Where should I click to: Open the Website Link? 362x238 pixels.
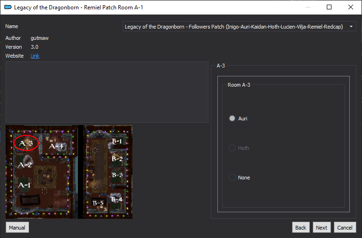pyautogui.click(x=35, y=56)
